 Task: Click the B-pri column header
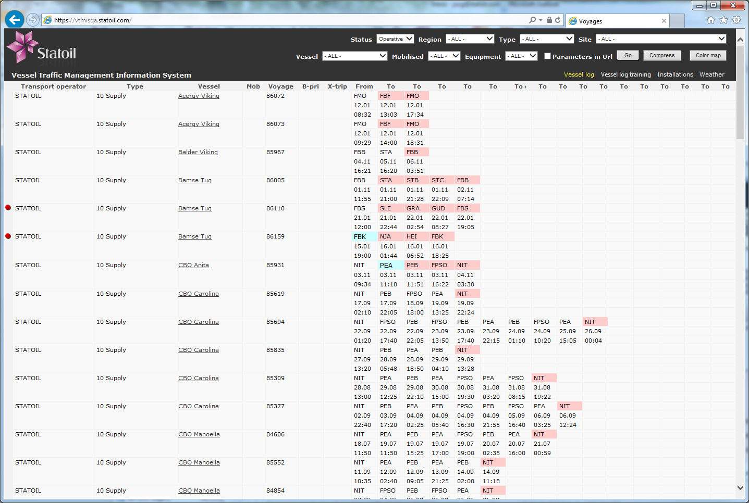[x=311, y=86]
